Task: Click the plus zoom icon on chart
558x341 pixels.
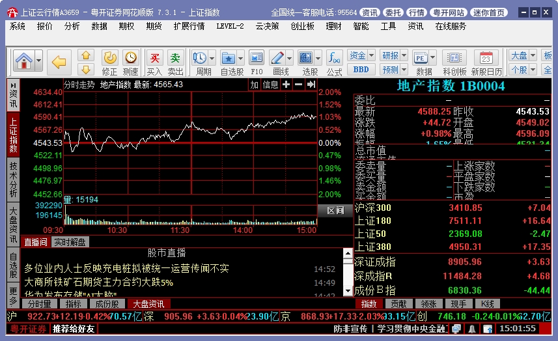Action: click(x=286, y=85)
